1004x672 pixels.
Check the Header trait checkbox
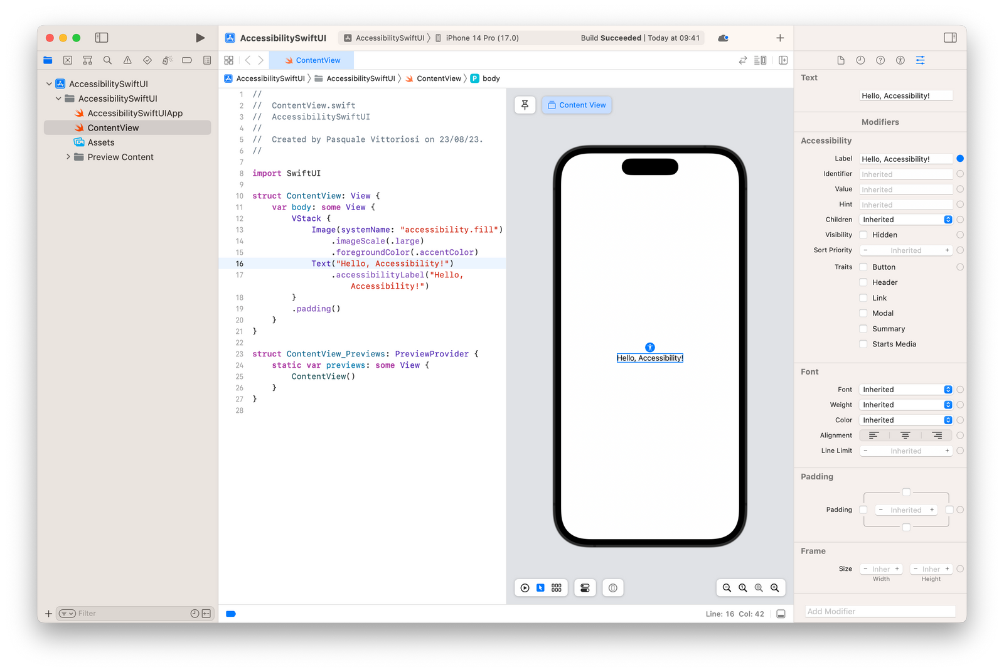click(x=863, y=282)
